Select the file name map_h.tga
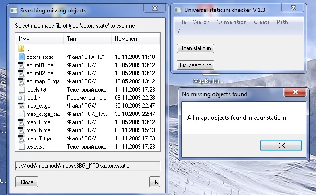 [38, 130]
